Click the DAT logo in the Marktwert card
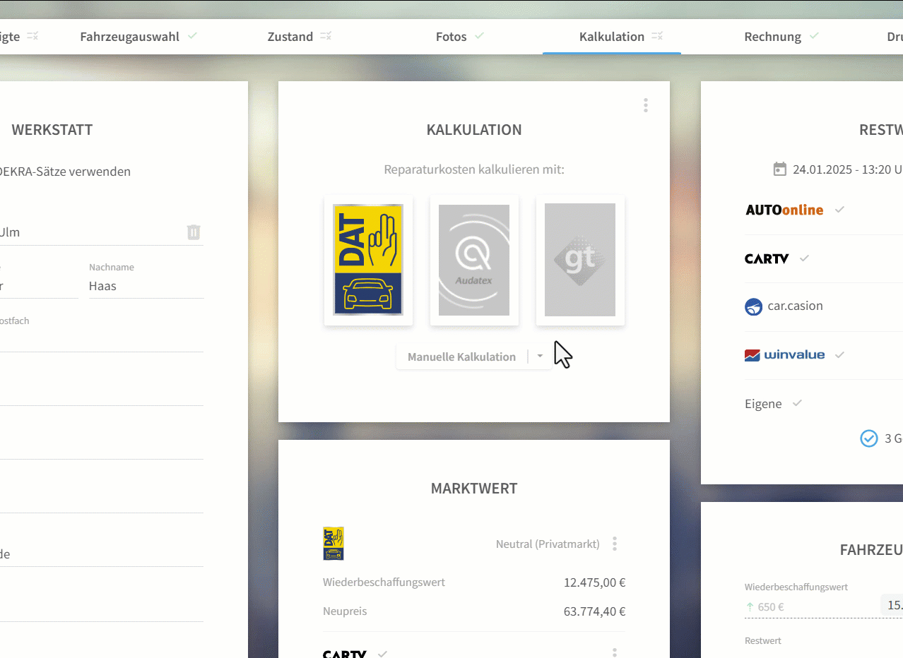903x658 pixels. [x=333, y=544]
